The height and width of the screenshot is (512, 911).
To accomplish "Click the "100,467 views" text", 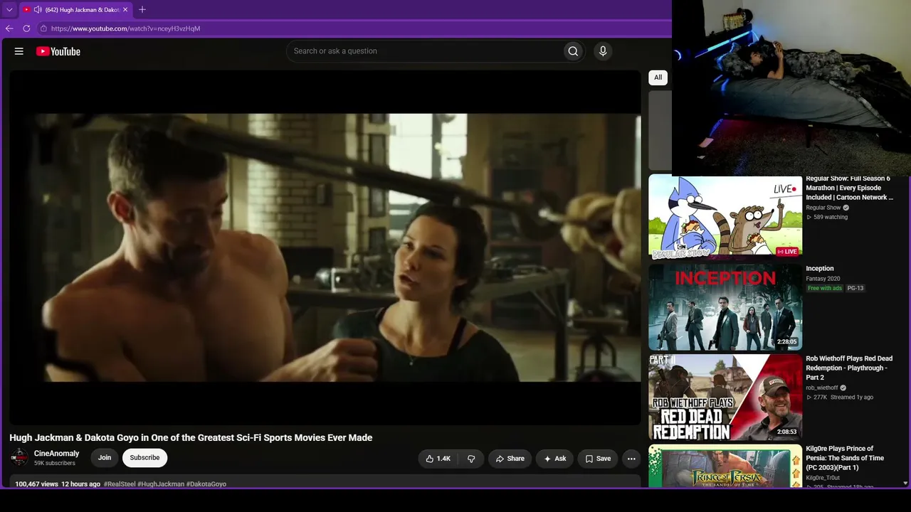I will (x=36, y=484).
